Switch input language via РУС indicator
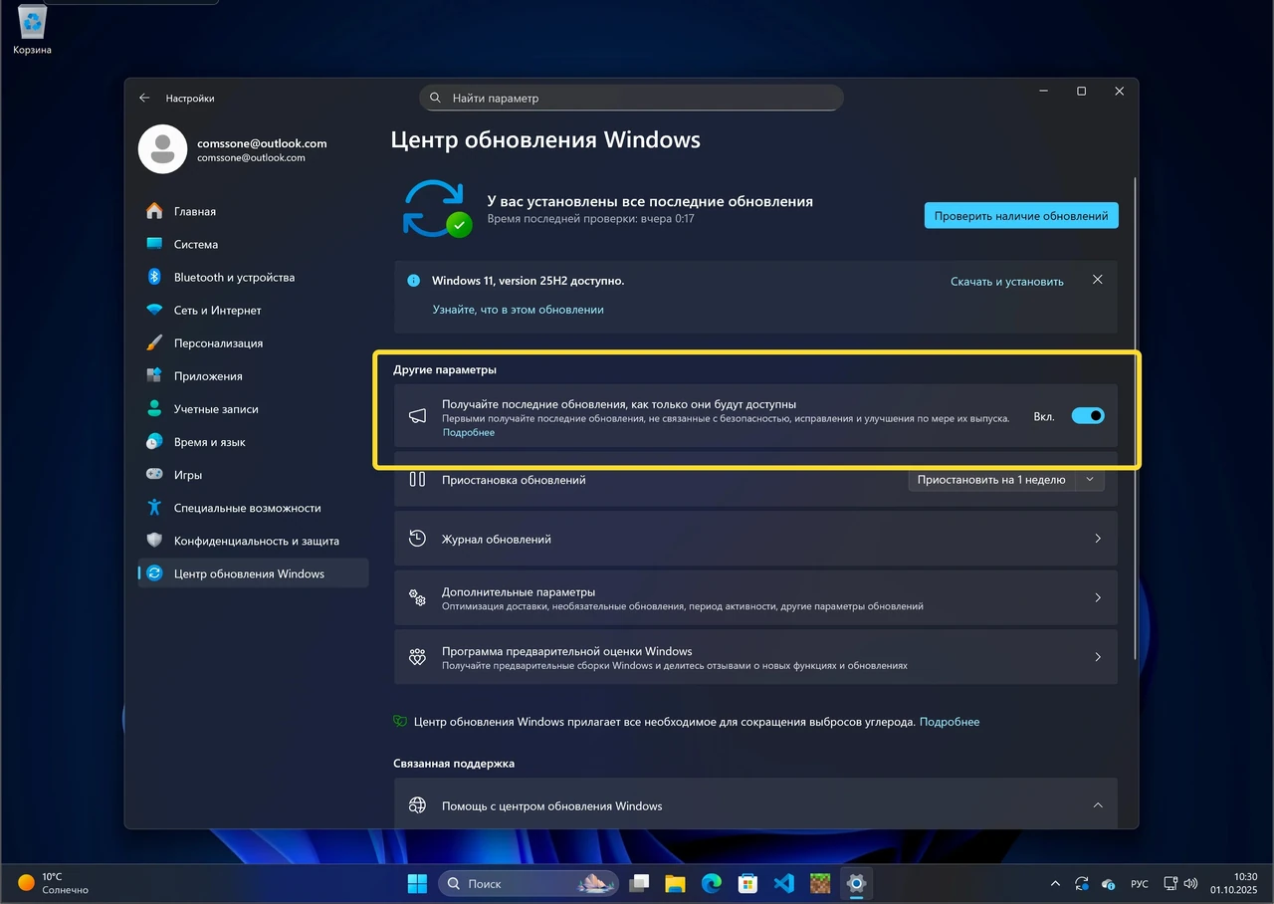Viewport: 1274px width, 904px height. click(1140, 883)
